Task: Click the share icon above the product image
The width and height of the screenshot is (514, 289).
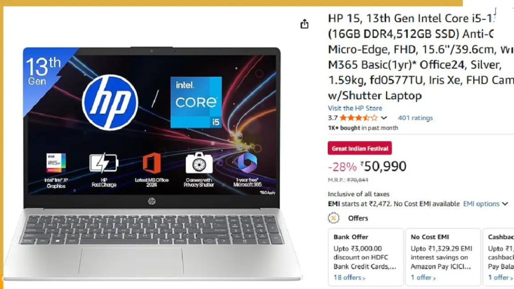Action: pyautogui.click(x=305, y=24)
